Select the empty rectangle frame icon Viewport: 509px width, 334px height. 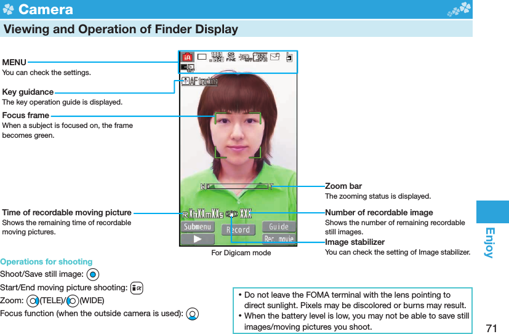[202, 57]
